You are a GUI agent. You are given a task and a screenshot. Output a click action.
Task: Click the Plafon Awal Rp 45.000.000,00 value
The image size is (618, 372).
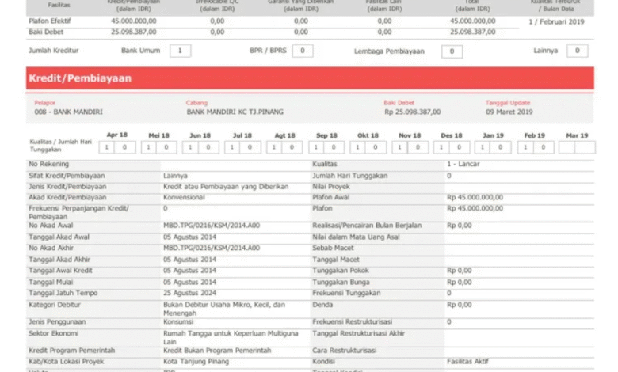pyautogui.click(x=475, y=197)
